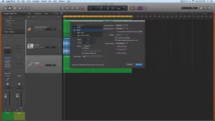Uncheck the MP3 destination checkbox
Image resolution: width=215 pixels, height=121 pixels.
75,30
